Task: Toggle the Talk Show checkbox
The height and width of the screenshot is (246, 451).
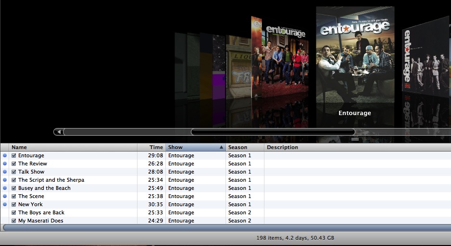Action: click(x=13, y=172)
